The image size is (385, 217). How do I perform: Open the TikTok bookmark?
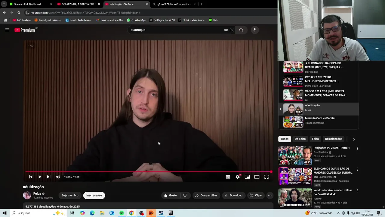[x=191, y=20]
